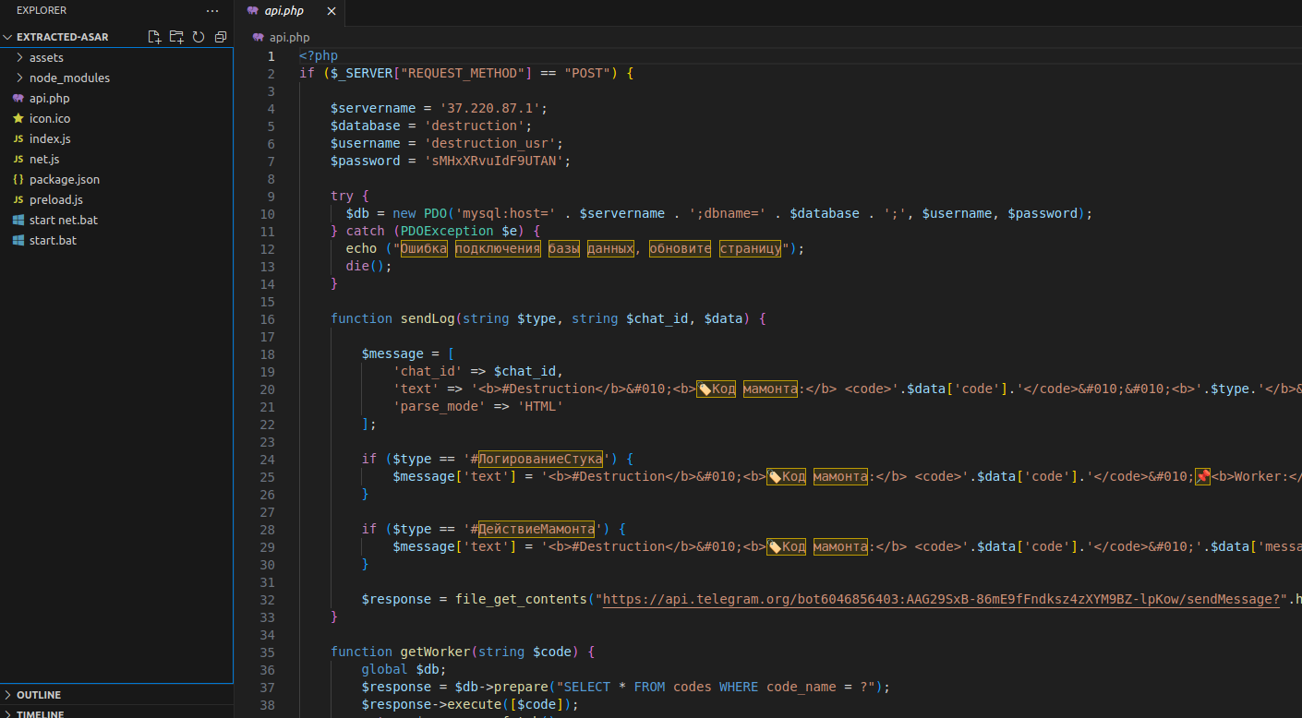Click the EXPLORER panel title
The image size is (1302, 718).
tap(42, 10)
